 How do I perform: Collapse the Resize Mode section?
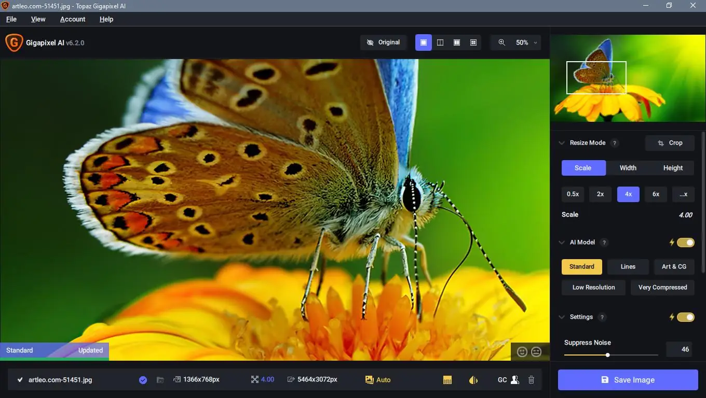(562, 143)
